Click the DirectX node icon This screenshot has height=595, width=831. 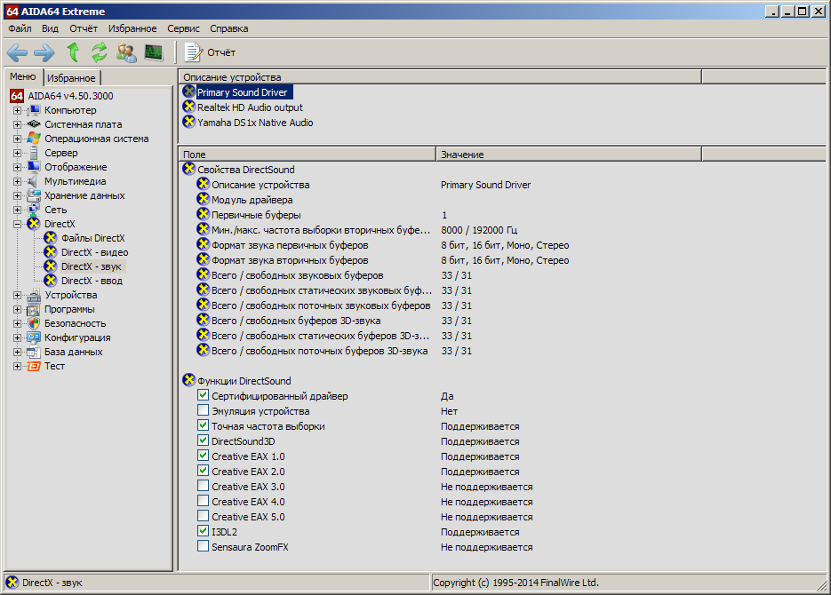click(x=34, y=224)
